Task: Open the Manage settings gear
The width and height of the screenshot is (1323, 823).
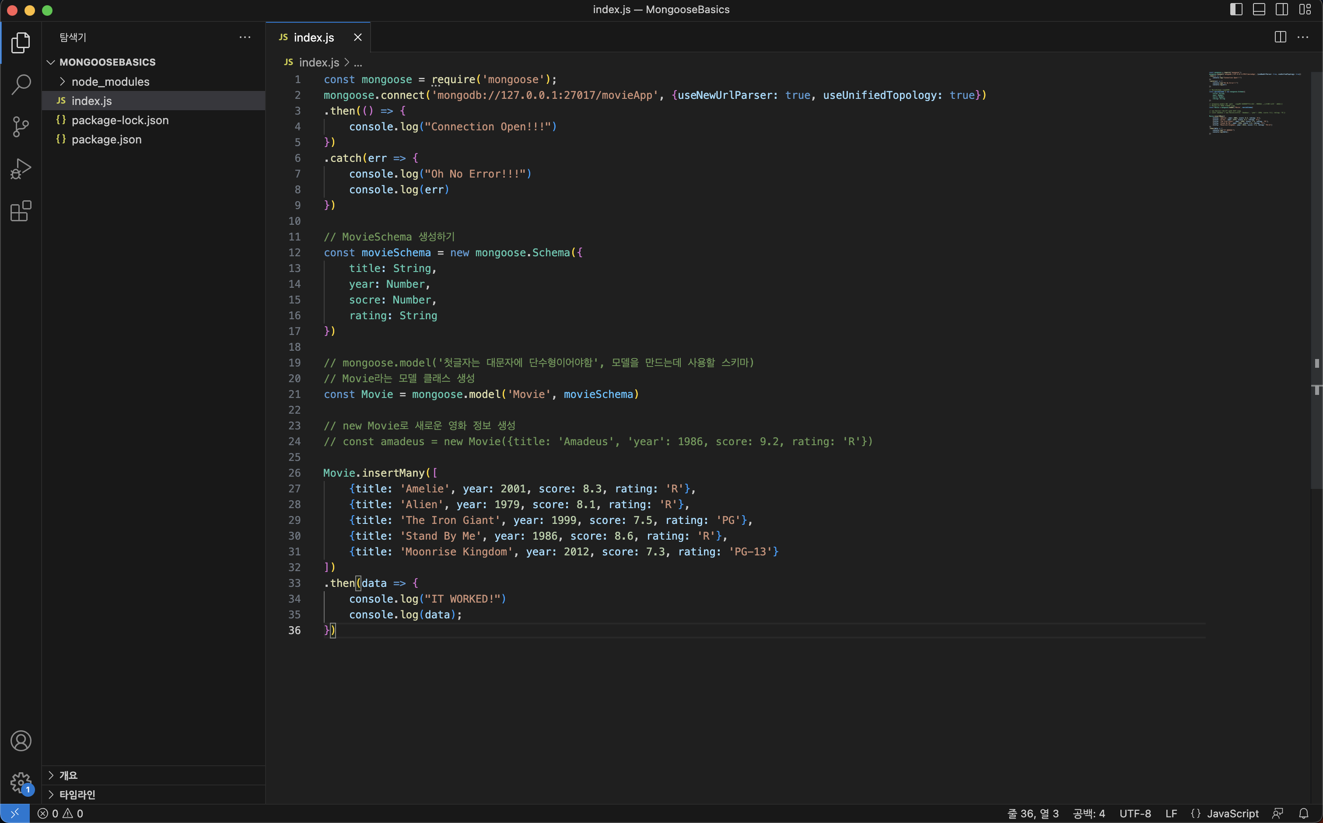Action: tap(21, 783)
